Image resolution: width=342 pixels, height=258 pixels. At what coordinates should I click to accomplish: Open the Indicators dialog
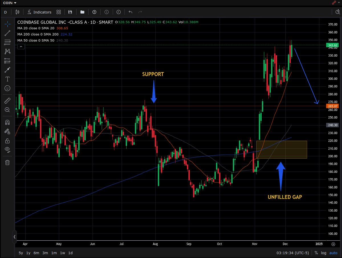pos(39,12)
